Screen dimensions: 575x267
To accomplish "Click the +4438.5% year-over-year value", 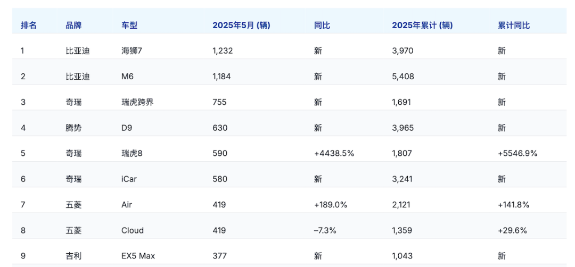I will tap(334, 154).
